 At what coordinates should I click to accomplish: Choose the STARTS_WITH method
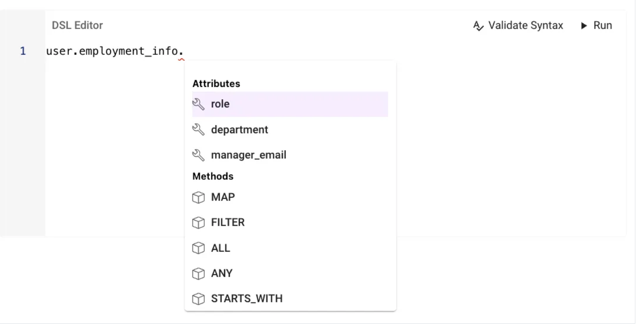point(247,299)
